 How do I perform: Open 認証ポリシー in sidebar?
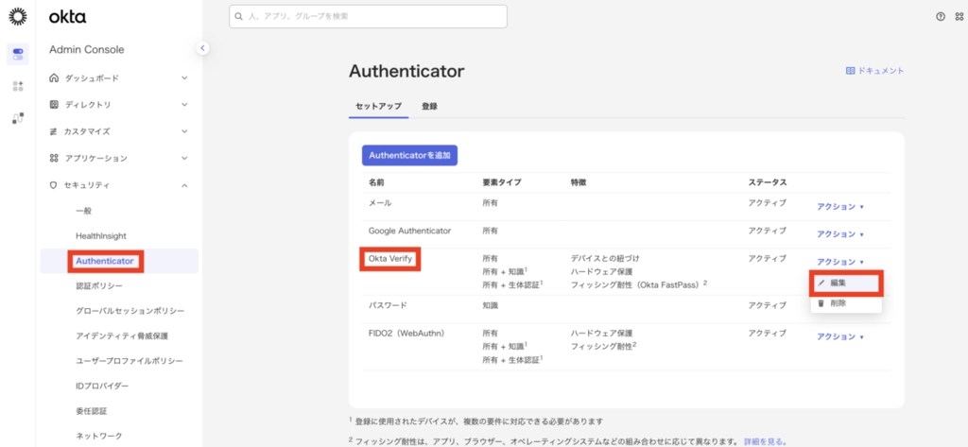99,285
